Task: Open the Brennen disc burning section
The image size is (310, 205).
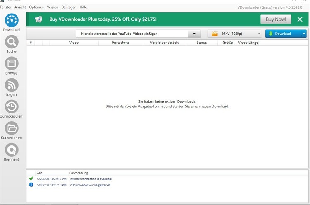Action: click(12, 152)
